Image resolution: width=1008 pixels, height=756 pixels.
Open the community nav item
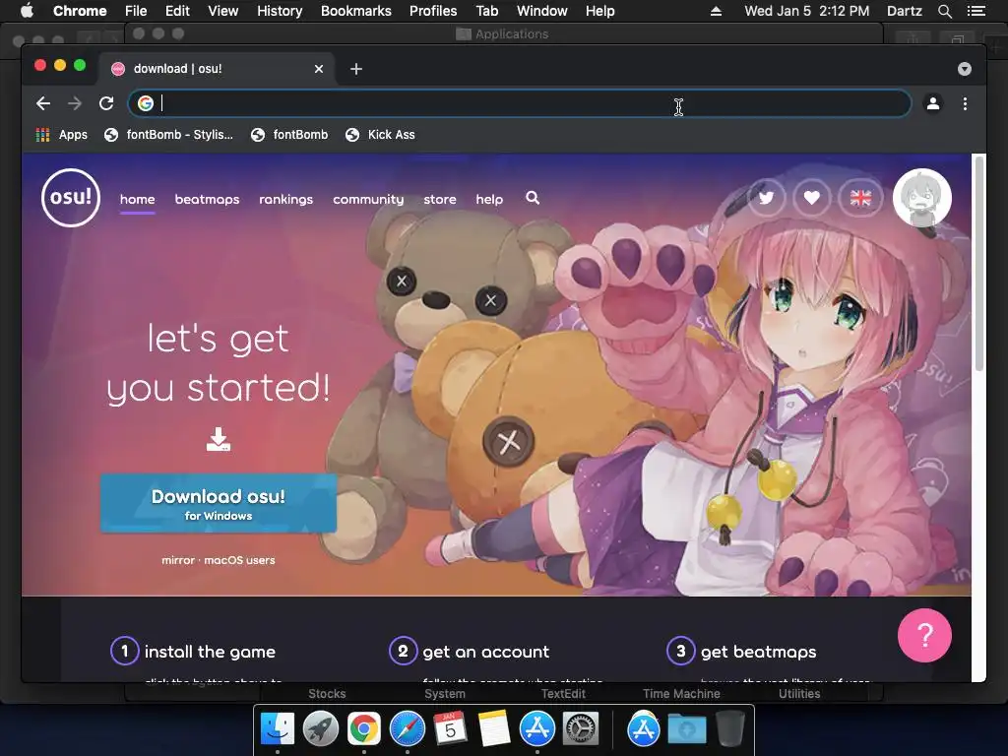click(368, 199)
